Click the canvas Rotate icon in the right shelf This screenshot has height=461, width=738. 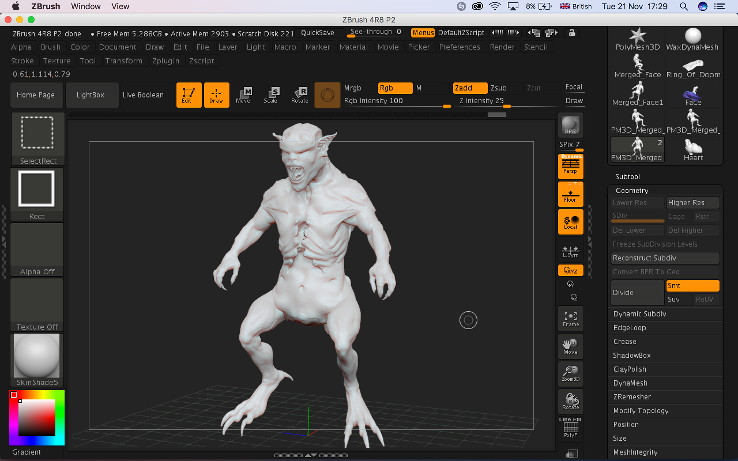(x=570, y=402)
